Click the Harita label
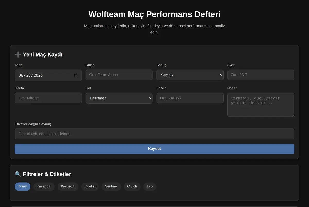 coord(19,88)
